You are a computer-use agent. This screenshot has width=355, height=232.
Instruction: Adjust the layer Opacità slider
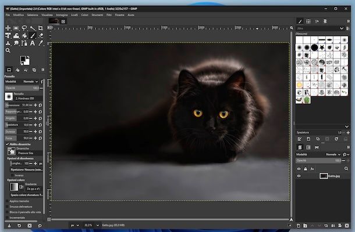(x=318, y=161)
